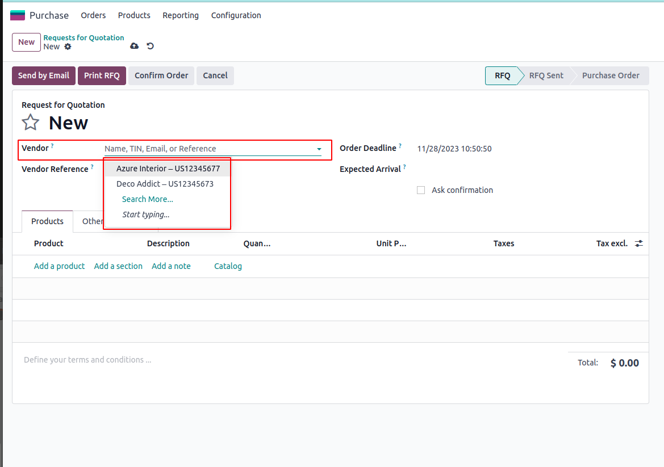Select the RFQ status stage
The image size is (664, 467).
[x=502, y=75]
